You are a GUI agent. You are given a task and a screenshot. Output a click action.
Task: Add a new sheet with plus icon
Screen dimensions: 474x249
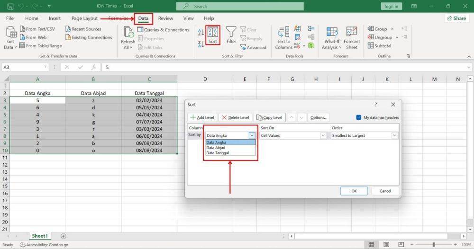tap(63, 236)
